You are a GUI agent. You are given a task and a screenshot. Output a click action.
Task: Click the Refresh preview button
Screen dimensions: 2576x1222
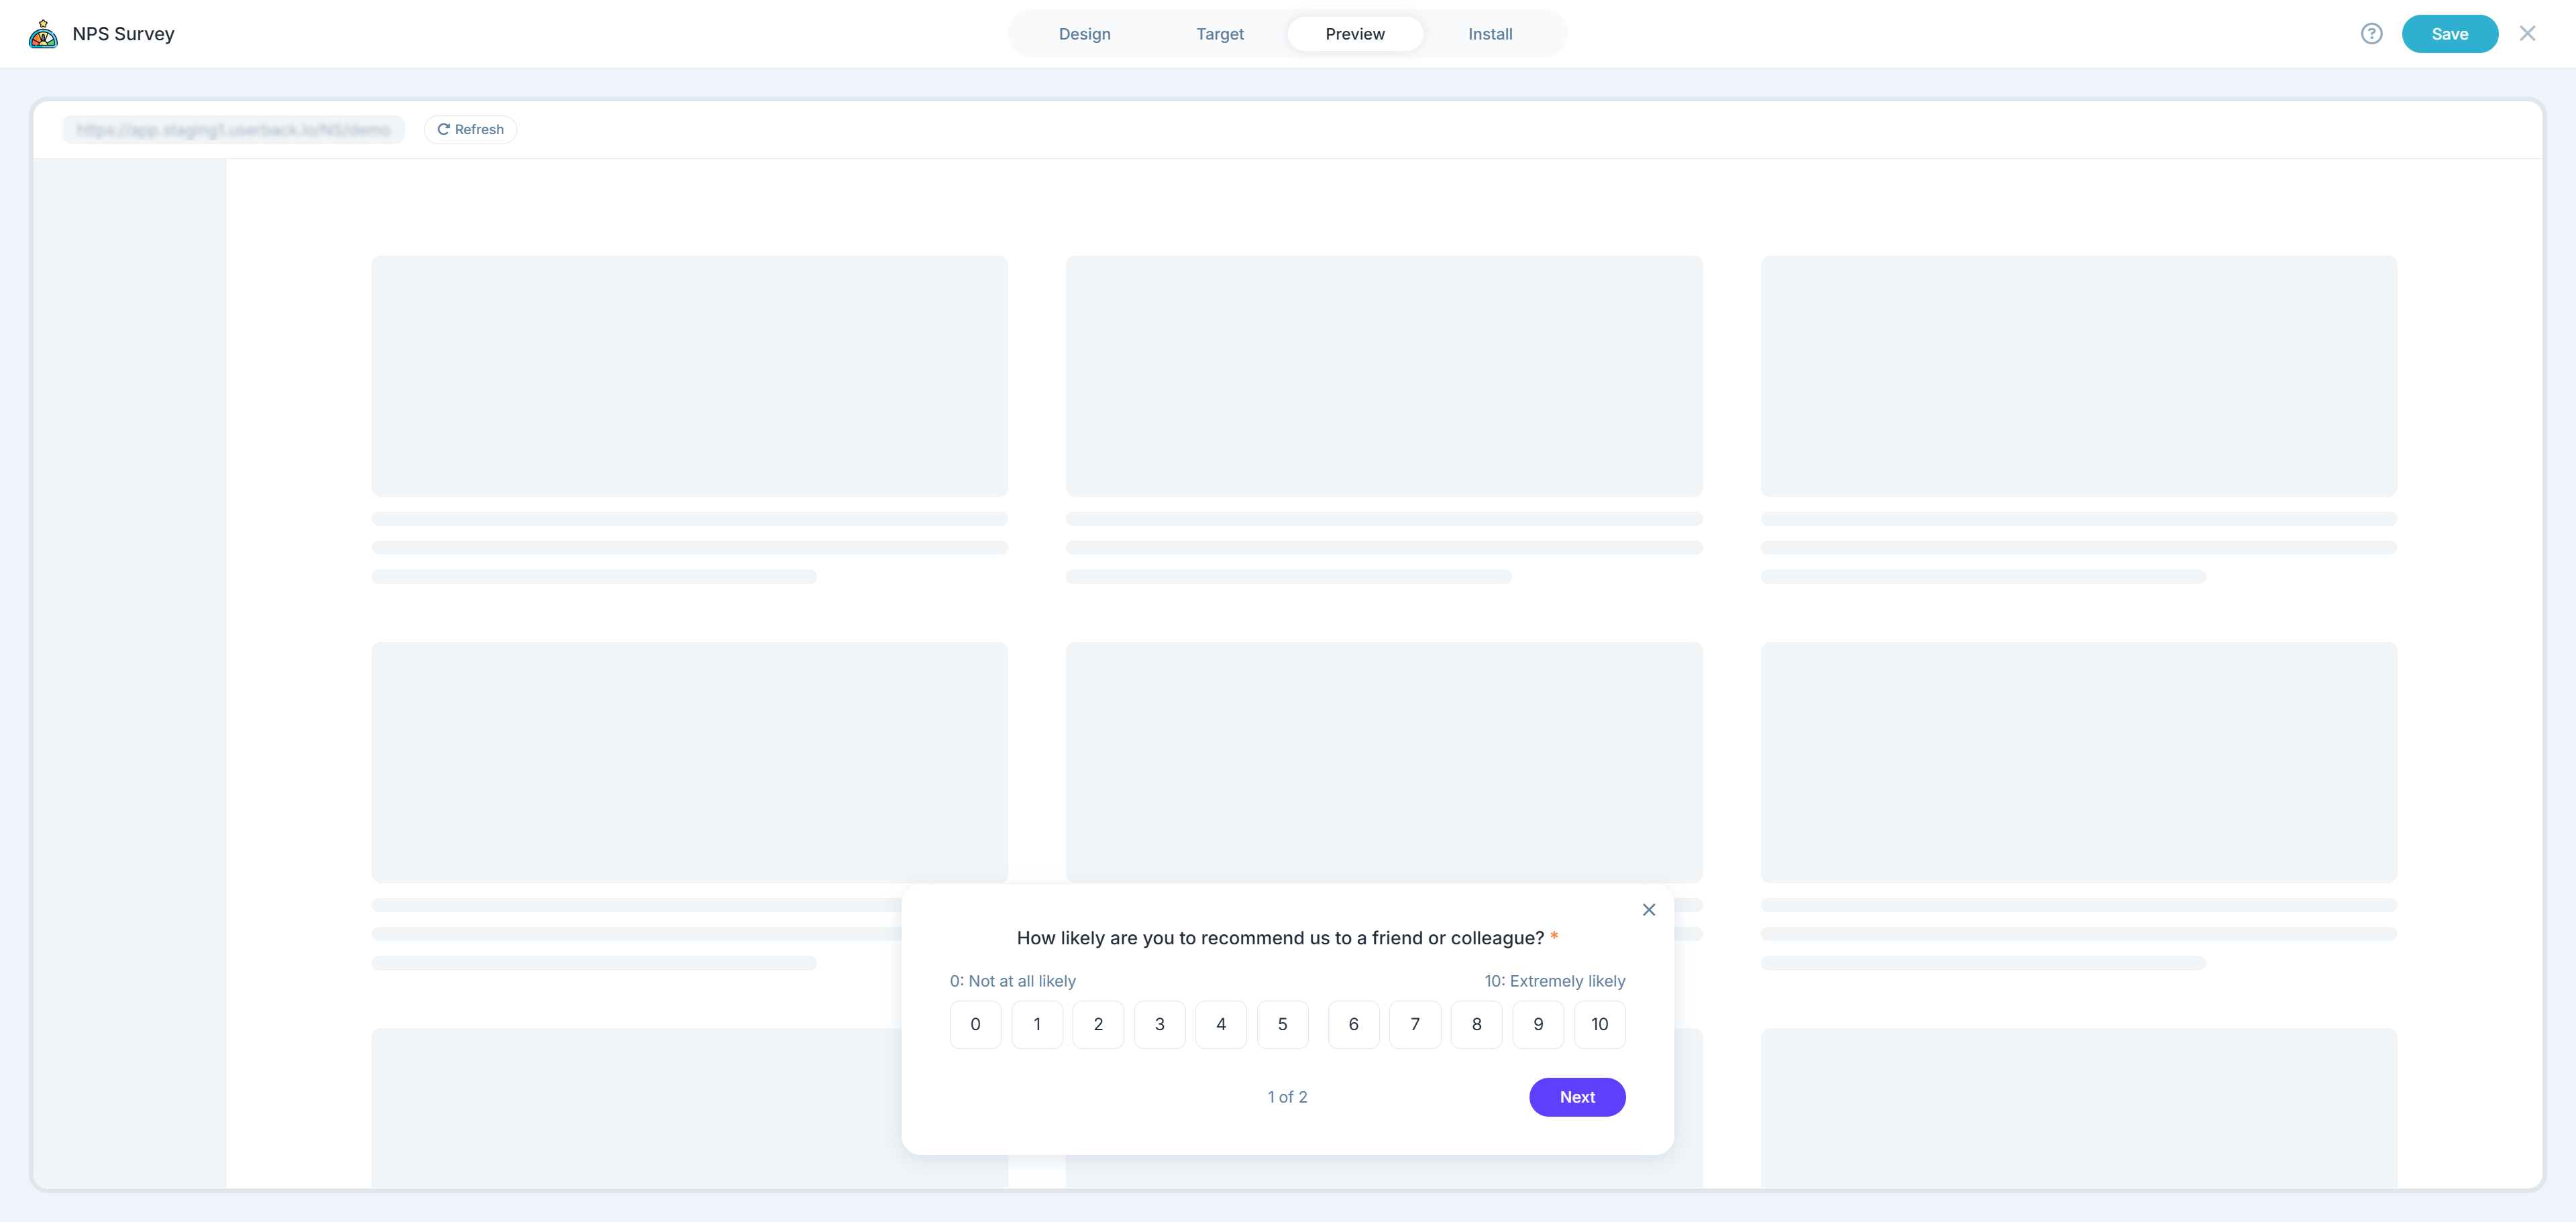470,130
